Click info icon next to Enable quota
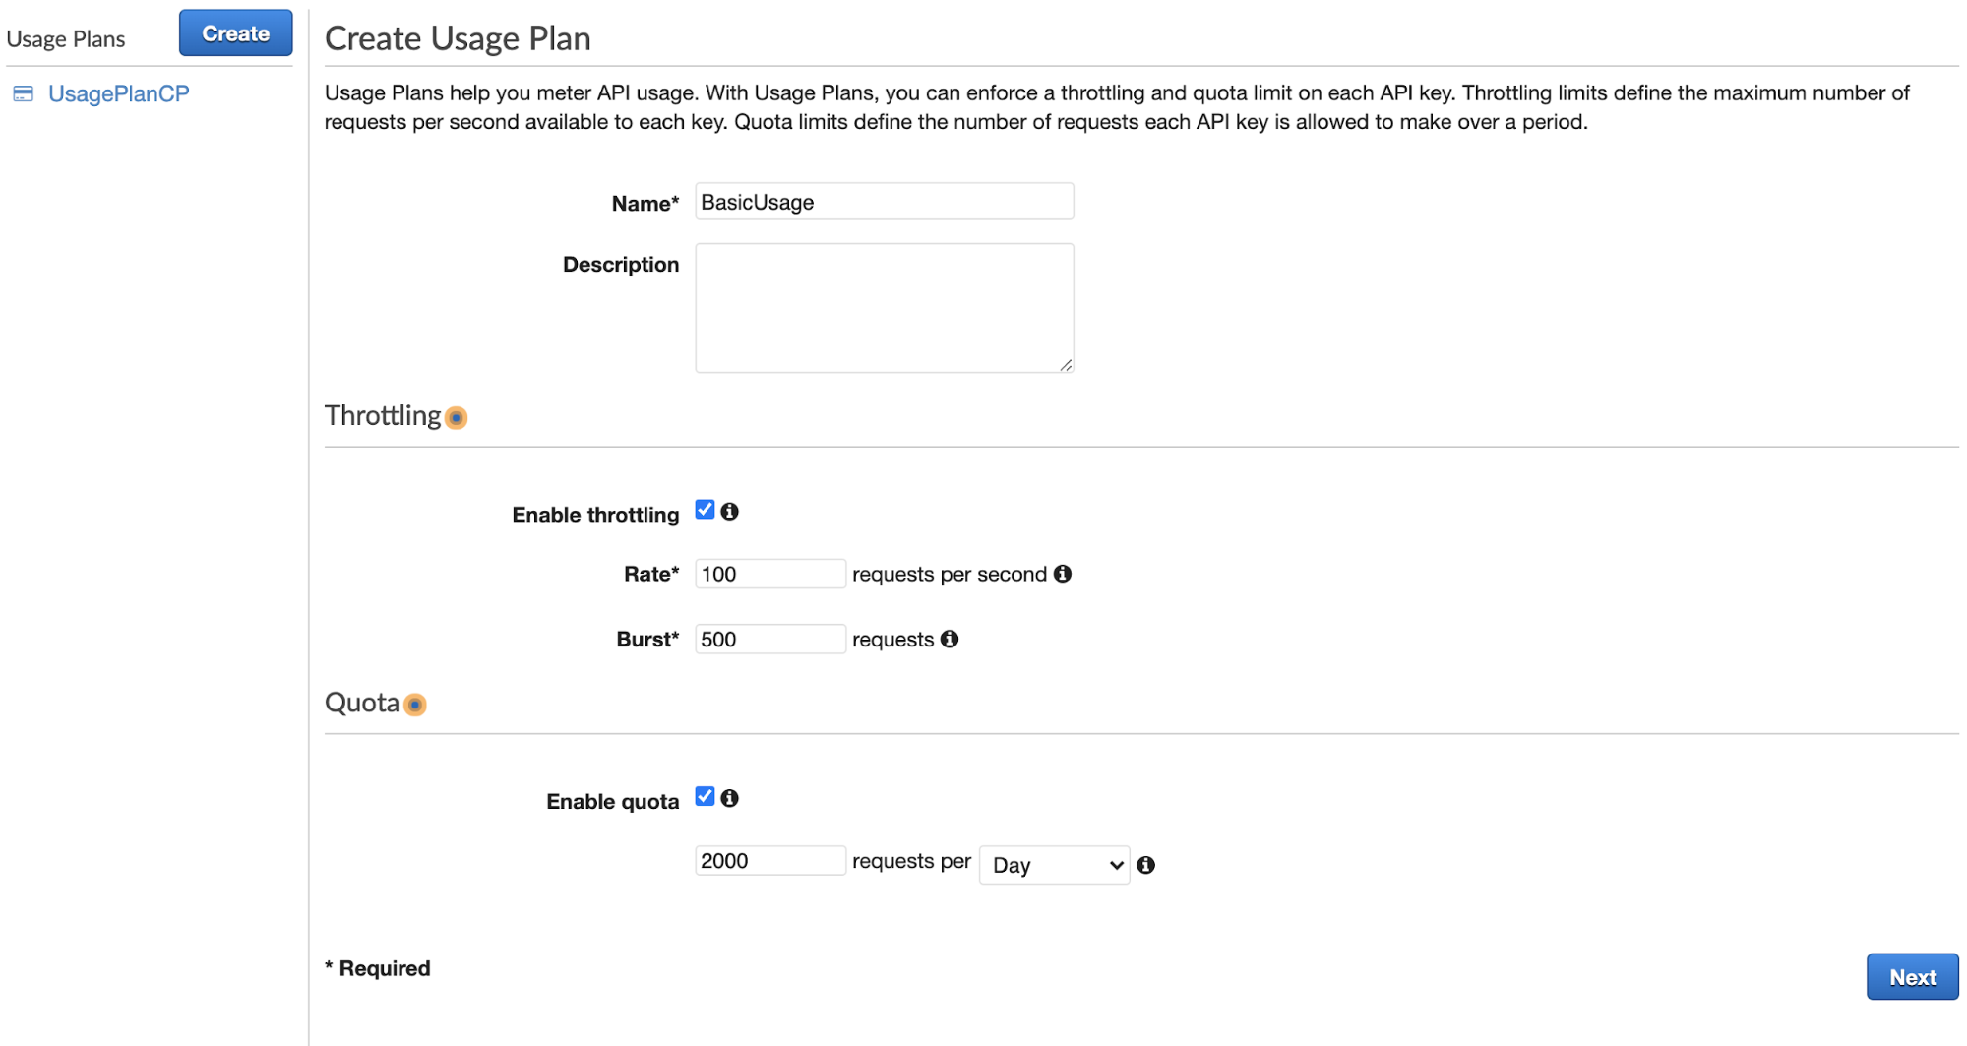 click(x=729, y=798)
